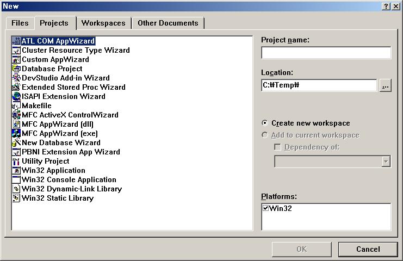Click the New Database Wizard icon

coord(16,142)
